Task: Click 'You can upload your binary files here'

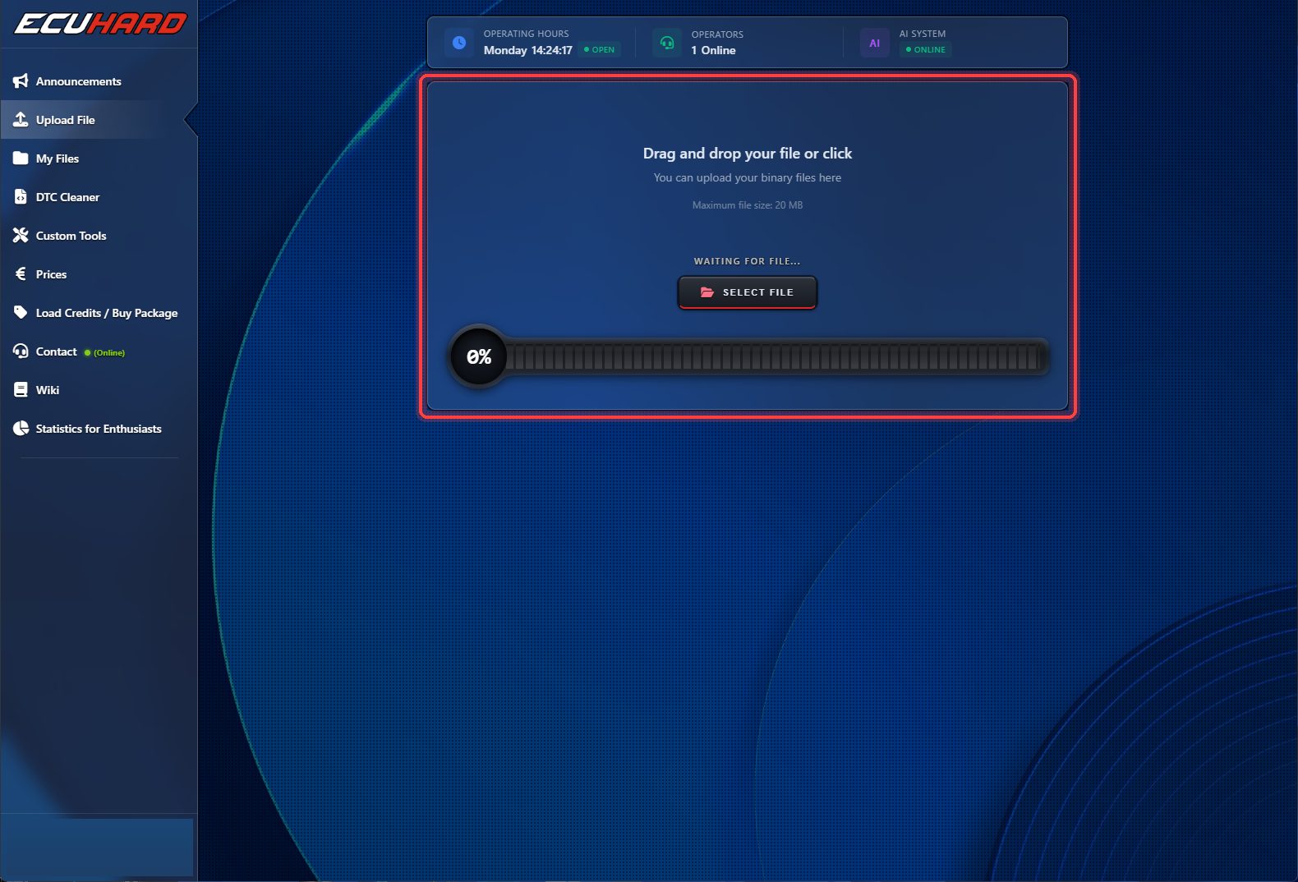Action: click(748, 177)
